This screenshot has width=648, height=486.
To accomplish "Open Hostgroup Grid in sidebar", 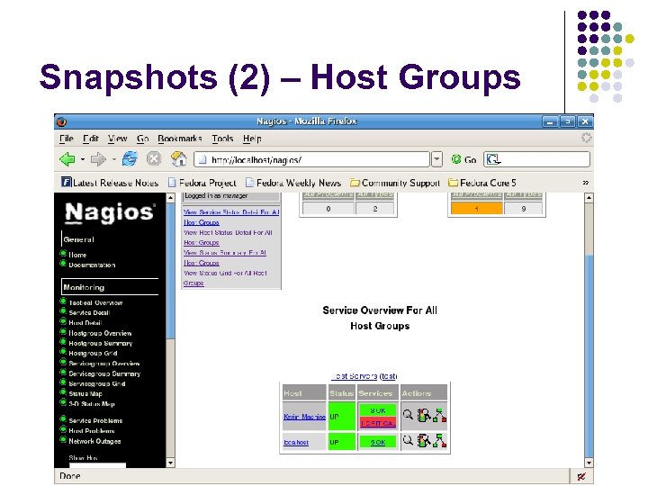I will point(93,354).
